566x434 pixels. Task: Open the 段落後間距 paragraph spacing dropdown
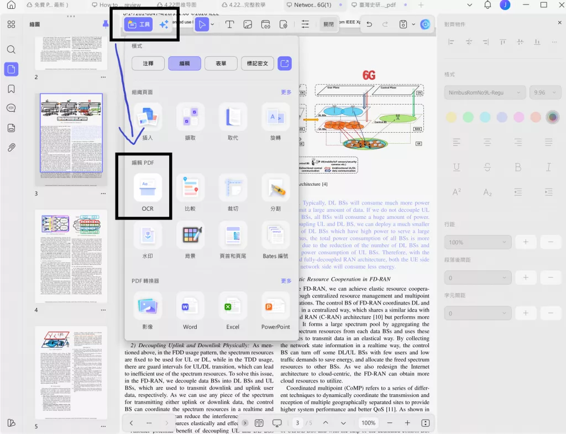point(478,278)
